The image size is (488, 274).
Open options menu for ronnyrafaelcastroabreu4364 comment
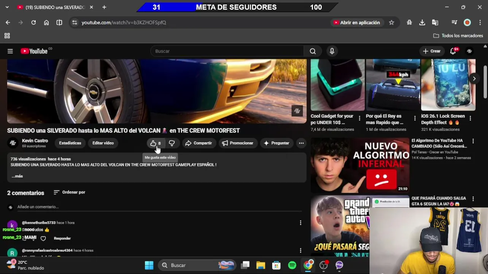(300, 250)
